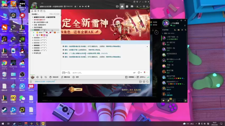Image resolution: width=225 pixels, height=126 pixels.
Task: Open Steam desktop shortcut
Action: pyautogui.click(x=4, y=111)
